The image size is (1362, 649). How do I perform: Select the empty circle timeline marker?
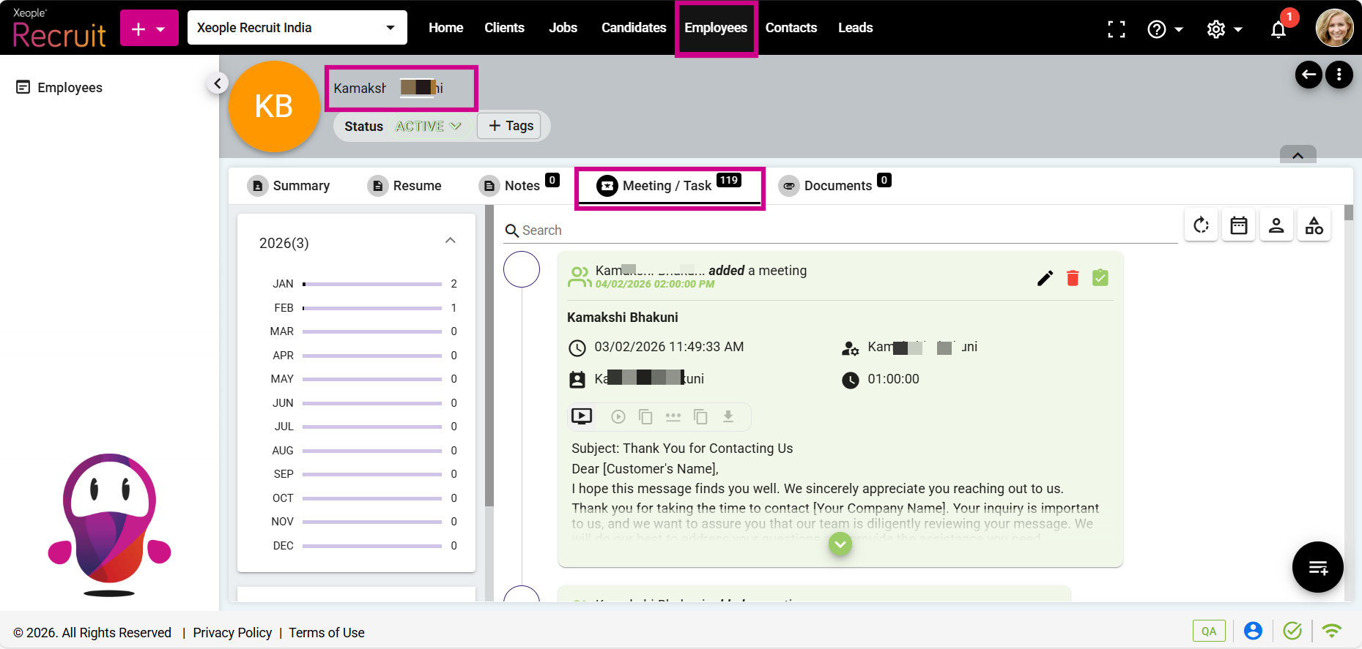click(x=522, y=269)
